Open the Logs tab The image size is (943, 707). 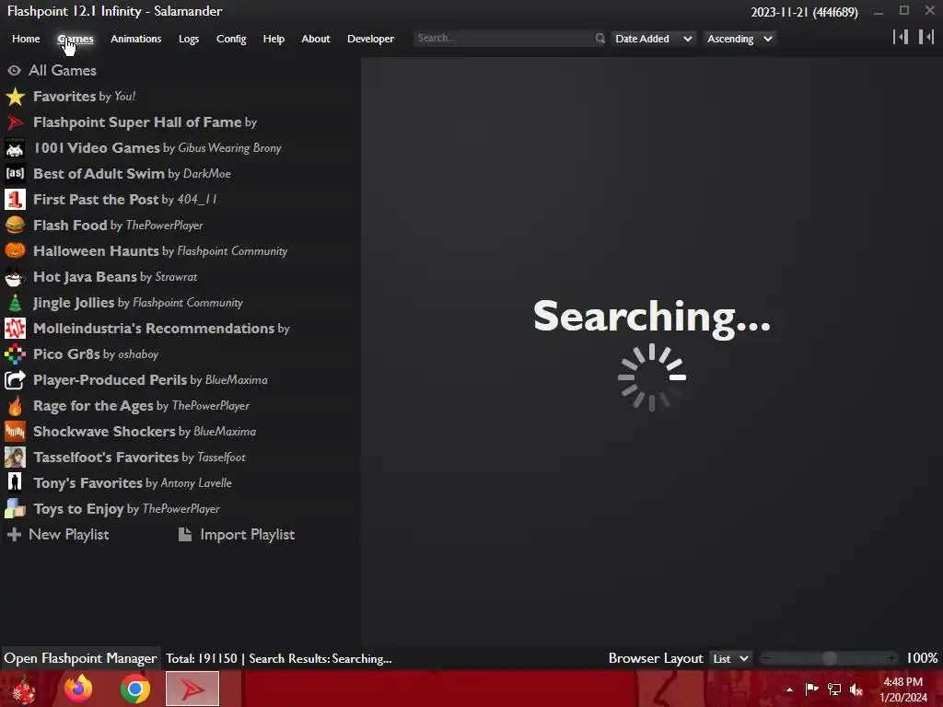tap(189, 39)
